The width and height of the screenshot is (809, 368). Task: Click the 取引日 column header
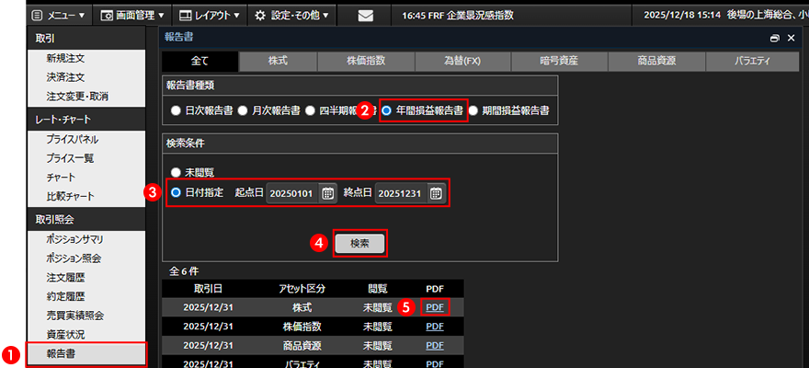[208, 289]
